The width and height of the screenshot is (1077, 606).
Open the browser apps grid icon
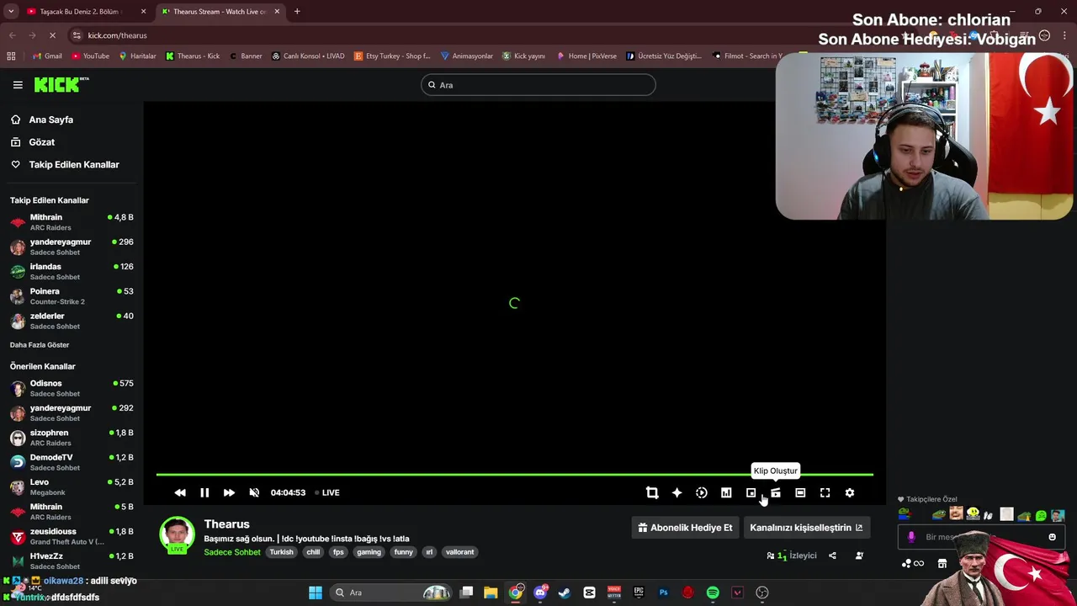tap(11, 56)
